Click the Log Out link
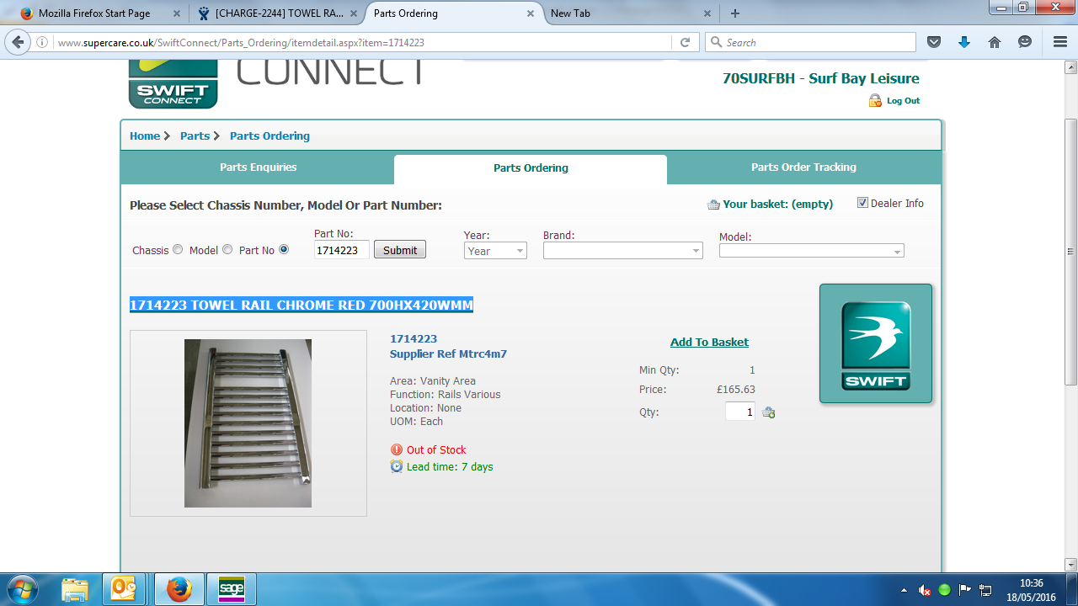Screen dimensions: 1078x606 (x=903, y=101)
